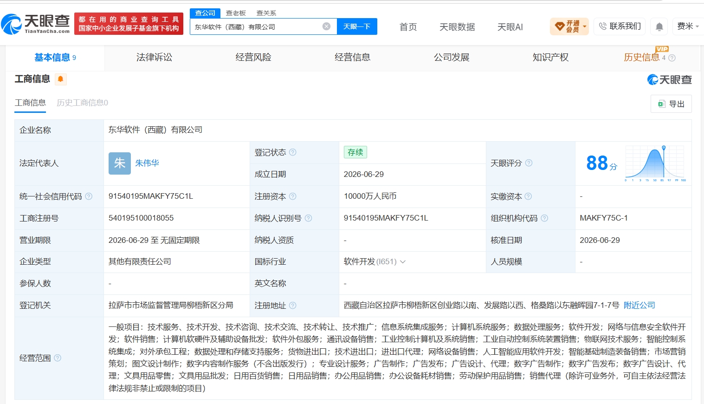Clear the search box with the X icon
Screen dimensions: 704x404
pyautogui.click(x=327, y=26)
